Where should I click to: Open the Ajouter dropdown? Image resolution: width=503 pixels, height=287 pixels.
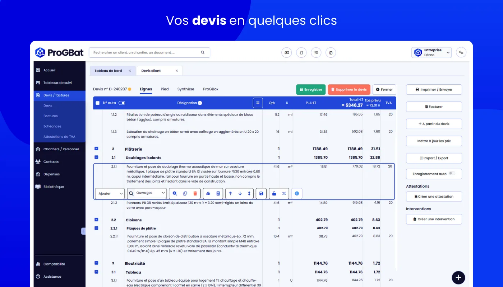coord(110,193)
